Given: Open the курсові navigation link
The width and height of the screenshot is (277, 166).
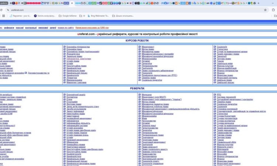Looking at the screenshot, I should (20, 28).
